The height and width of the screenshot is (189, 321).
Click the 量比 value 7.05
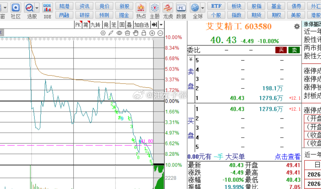(x=295, y=187)
